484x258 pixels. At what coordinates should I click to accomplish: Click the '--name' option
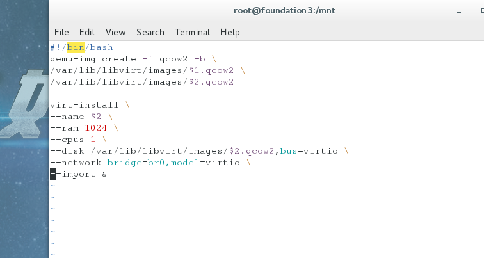coord(67,117)
